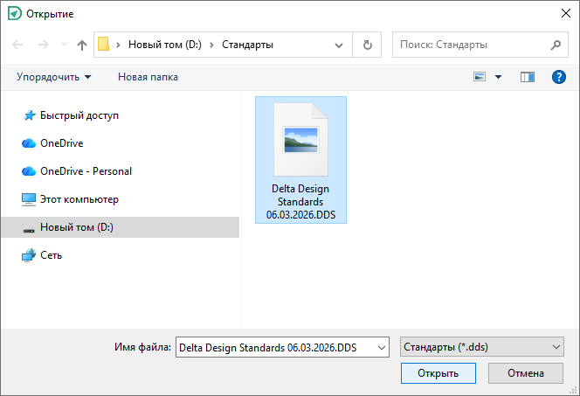Image resolution: width=580 pixels, height=396 pixels.
Task: Click the file name 'Delta Design Standards 06.03.2026.DDS'
Action: [300, 202]
